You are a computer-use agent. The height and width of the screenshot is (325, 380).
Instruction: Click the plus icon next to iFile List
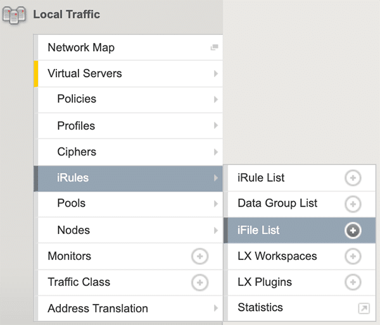point(353,231)
